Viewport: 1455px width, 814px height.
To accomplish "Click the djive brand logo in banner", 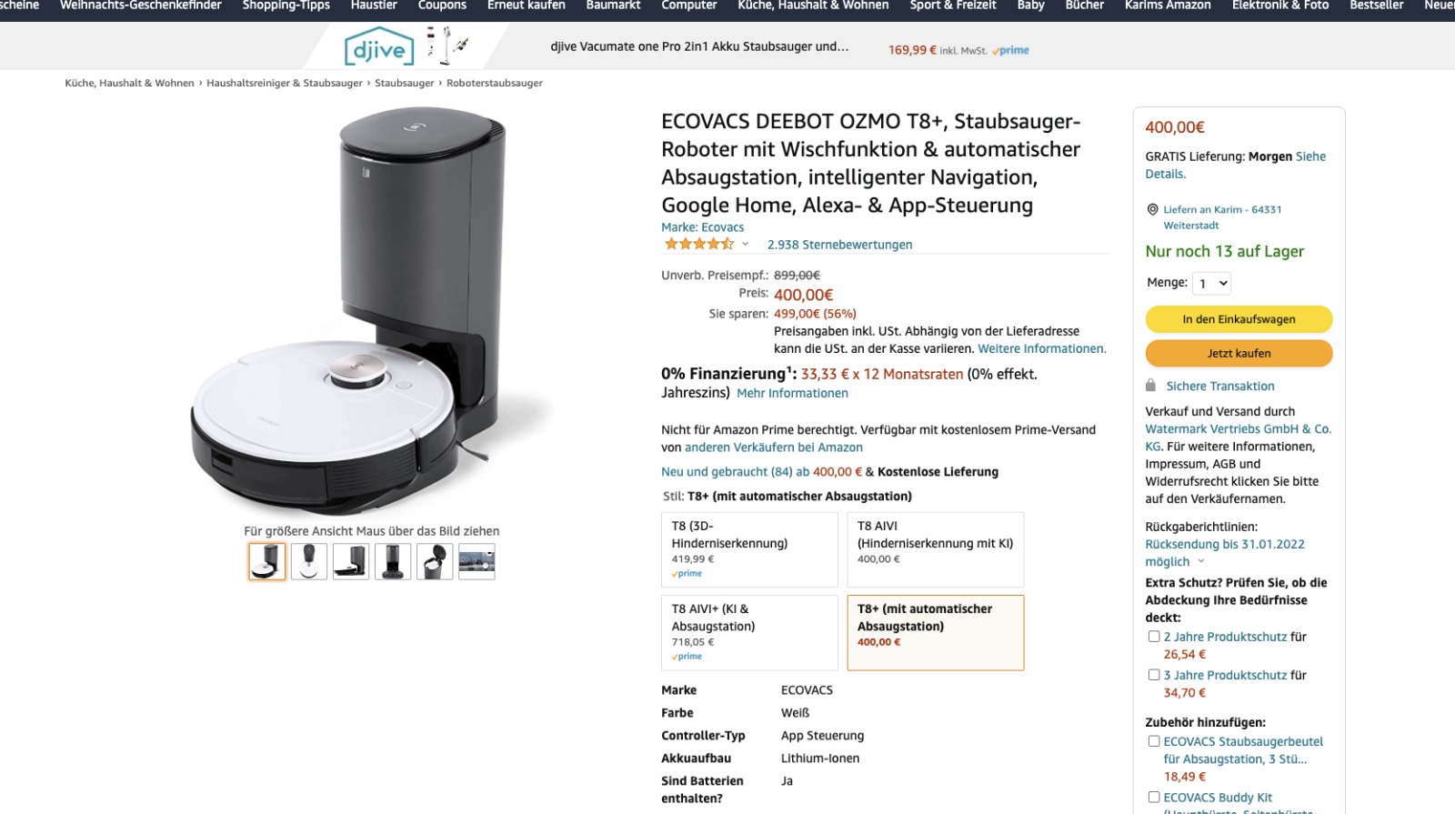I will [x=378, y=48].
